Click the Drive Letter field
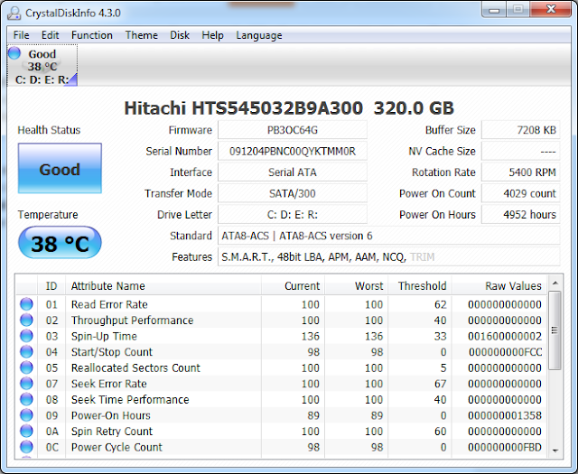Screen dimensions: 578x474 [x=293, y=215]
